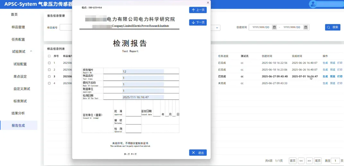Click 生成 link in row 3
344x166 pixels.
tap(325, 76)
